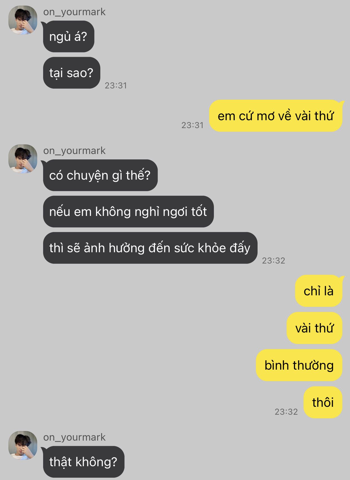Open the middle on_yourmark profile avatar
Image resolution: width=350 pixels, height=480 pixels.
coord(23,159)
